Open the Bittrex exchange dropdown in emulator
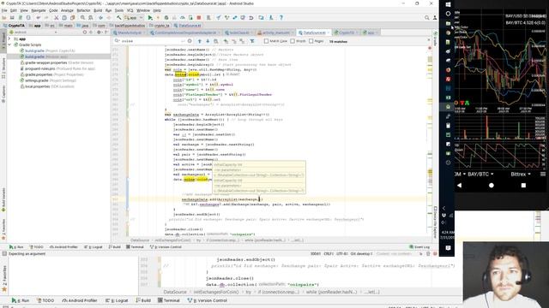This screenshot has width=549, height=308. (521, 174)
